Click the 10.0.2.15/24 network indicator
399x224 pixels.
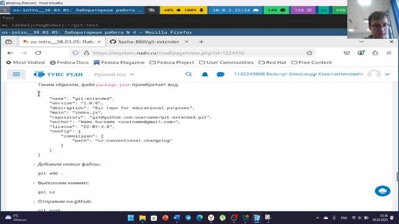click(236, 10)
